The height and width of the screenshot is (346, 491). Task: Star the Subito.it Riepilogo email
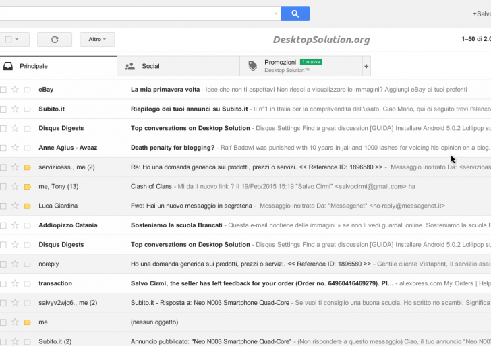[15, 109]
